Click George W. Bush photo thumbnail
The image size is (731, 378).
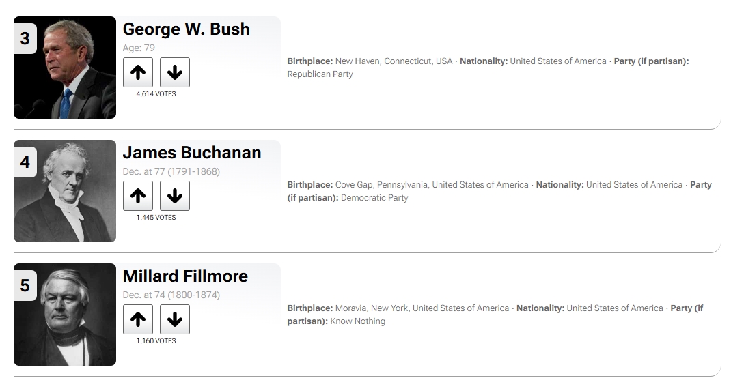65,68
